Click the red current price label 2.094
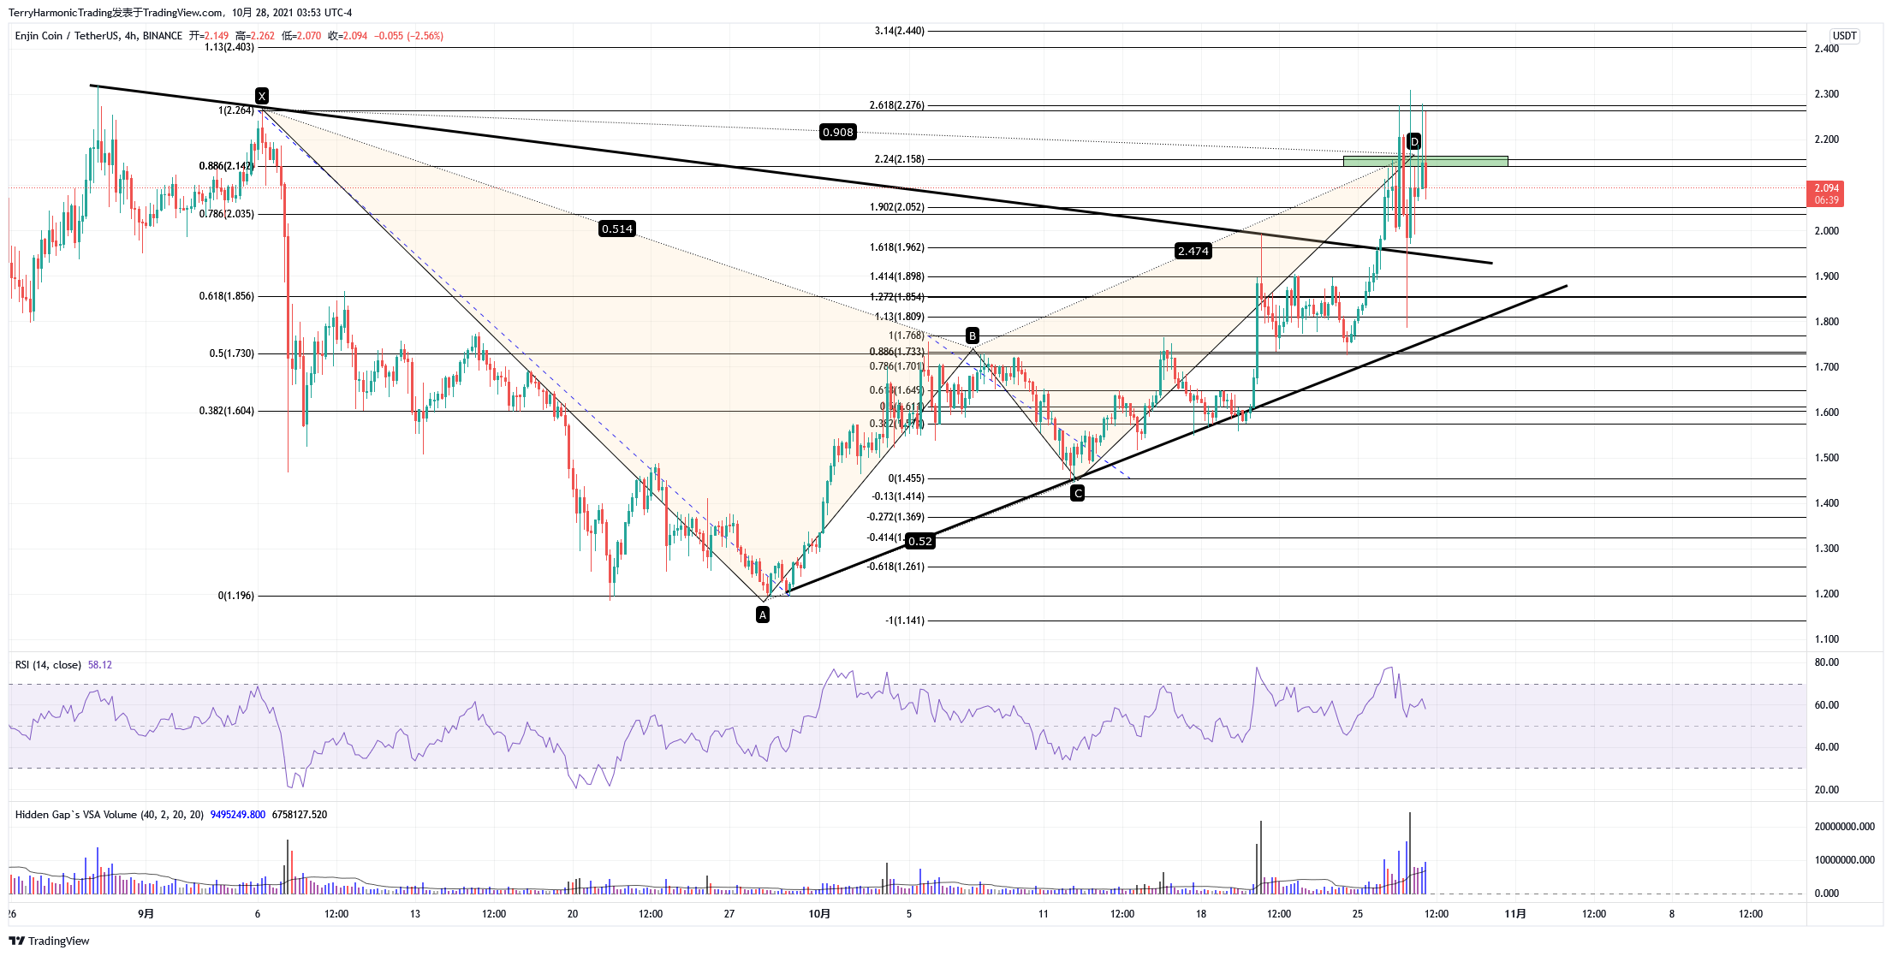The image size is (1892, 956). click(1826, 193)
